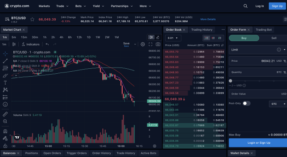Select the trend line drawing tool

click(x=5, y=61)
